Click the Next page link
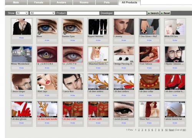The image size is (192, 138). (171, 130)
